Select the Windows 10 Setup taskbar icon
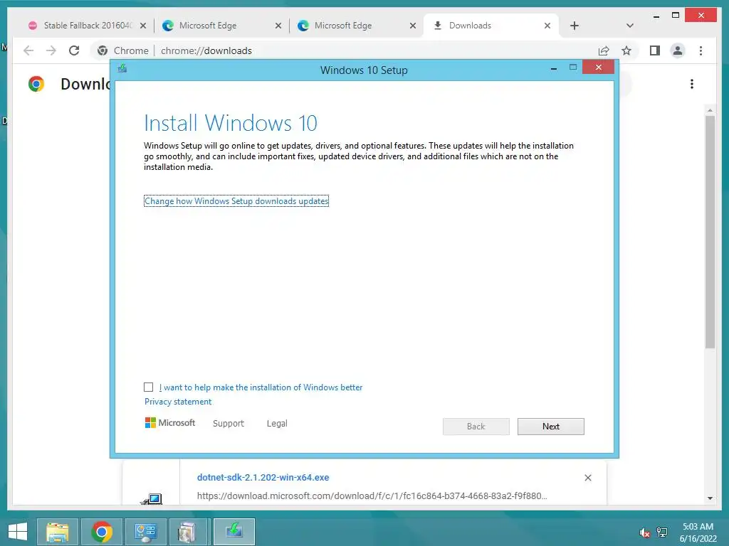The height and width of the screenshot is (546, 729). (234, 532)
